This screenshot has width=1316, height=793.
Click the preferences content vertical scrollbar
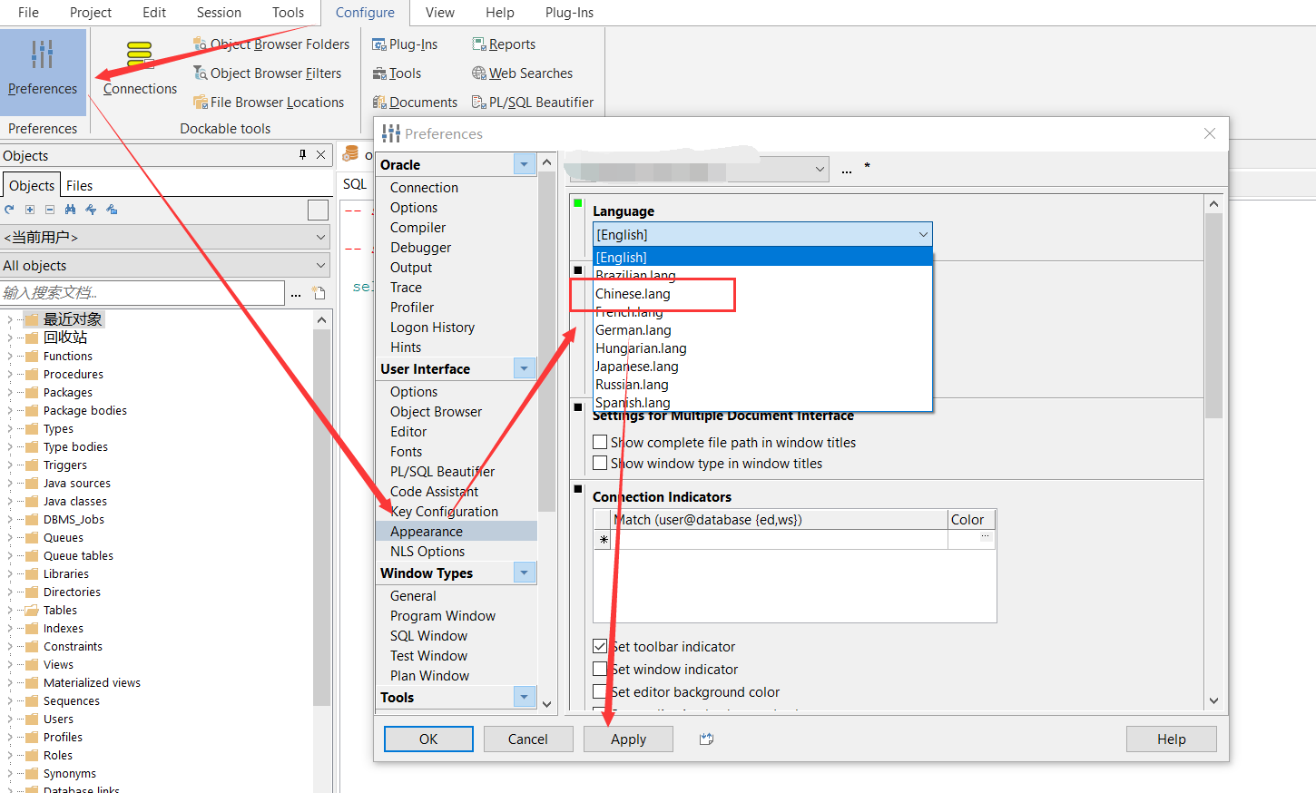(1213, 316)
